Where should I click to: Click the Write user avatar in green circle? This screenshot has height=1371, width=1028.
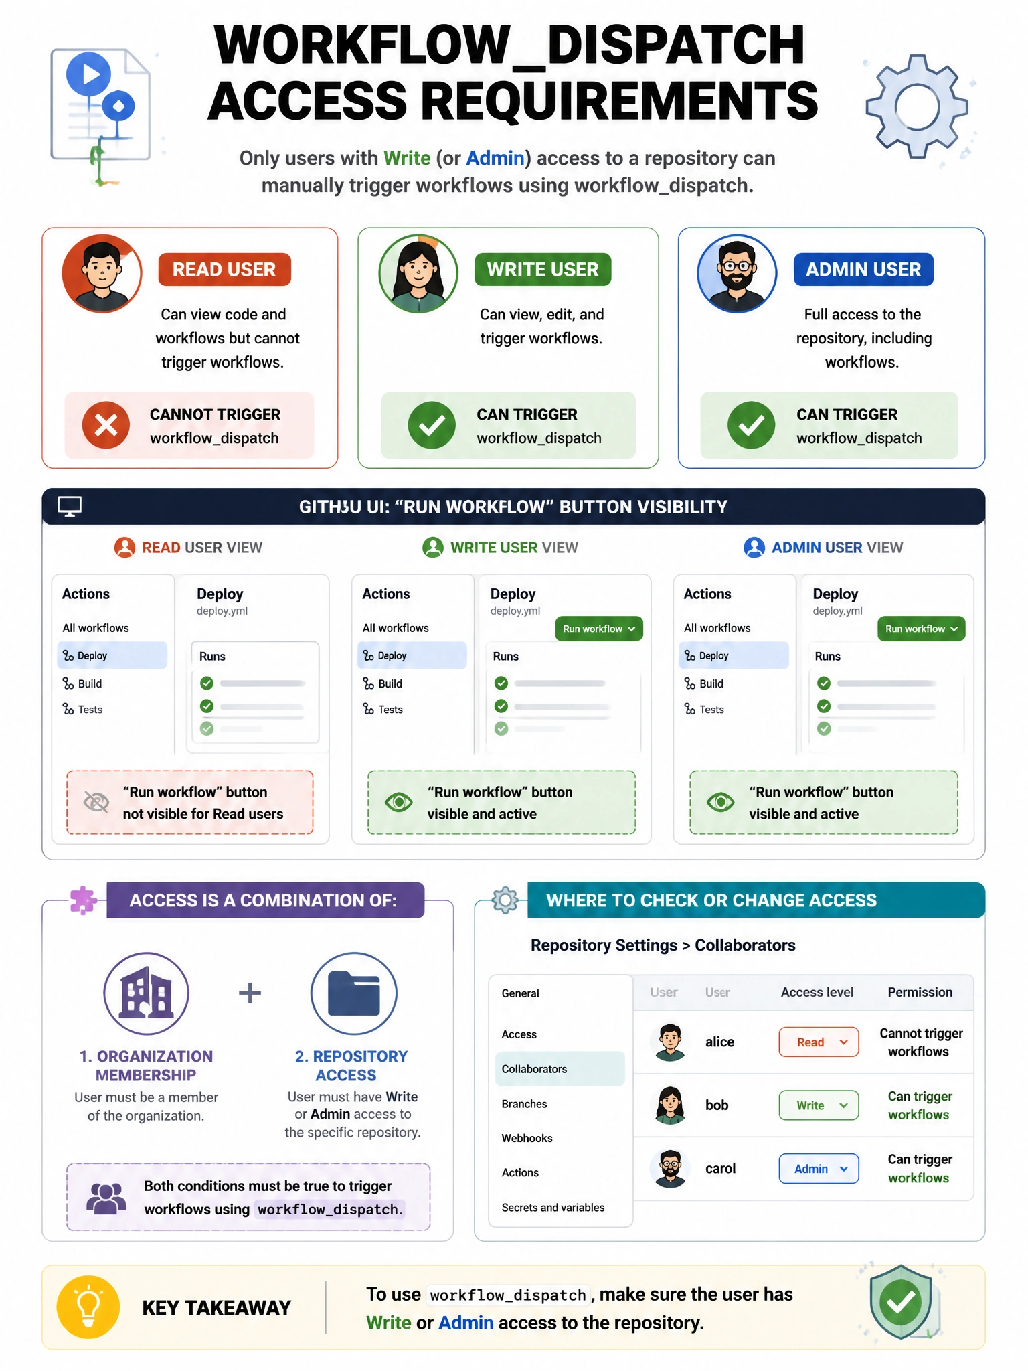[x=418, y=273]
